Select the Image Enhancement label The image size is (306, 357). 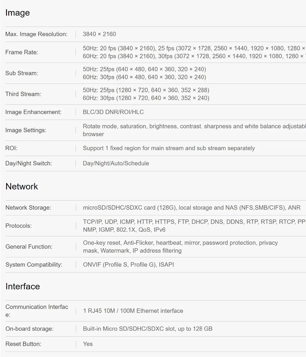click(x=34, y=112)
